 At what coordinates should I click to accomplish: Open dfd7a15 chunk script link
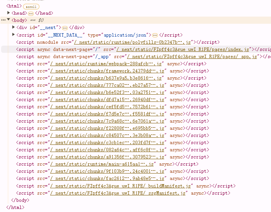point(107,100)
